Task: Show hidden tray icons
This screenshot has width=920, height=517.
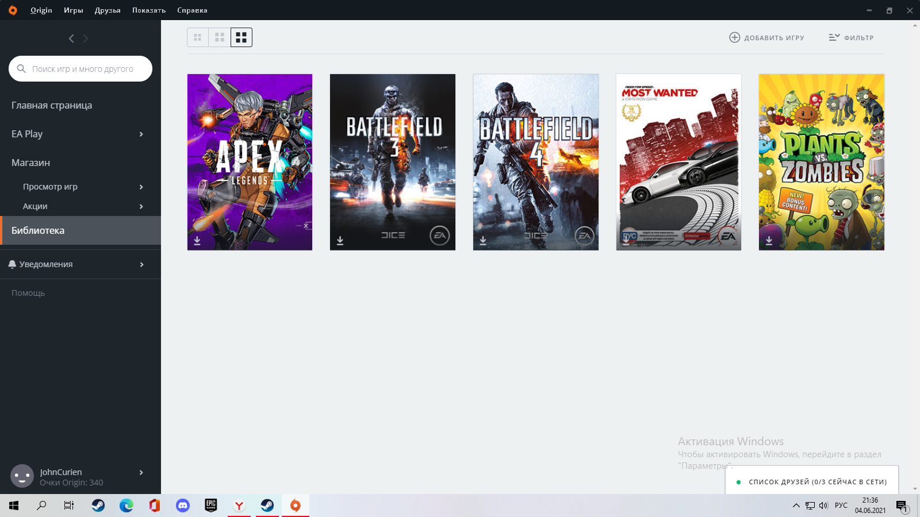Action: 796,506
